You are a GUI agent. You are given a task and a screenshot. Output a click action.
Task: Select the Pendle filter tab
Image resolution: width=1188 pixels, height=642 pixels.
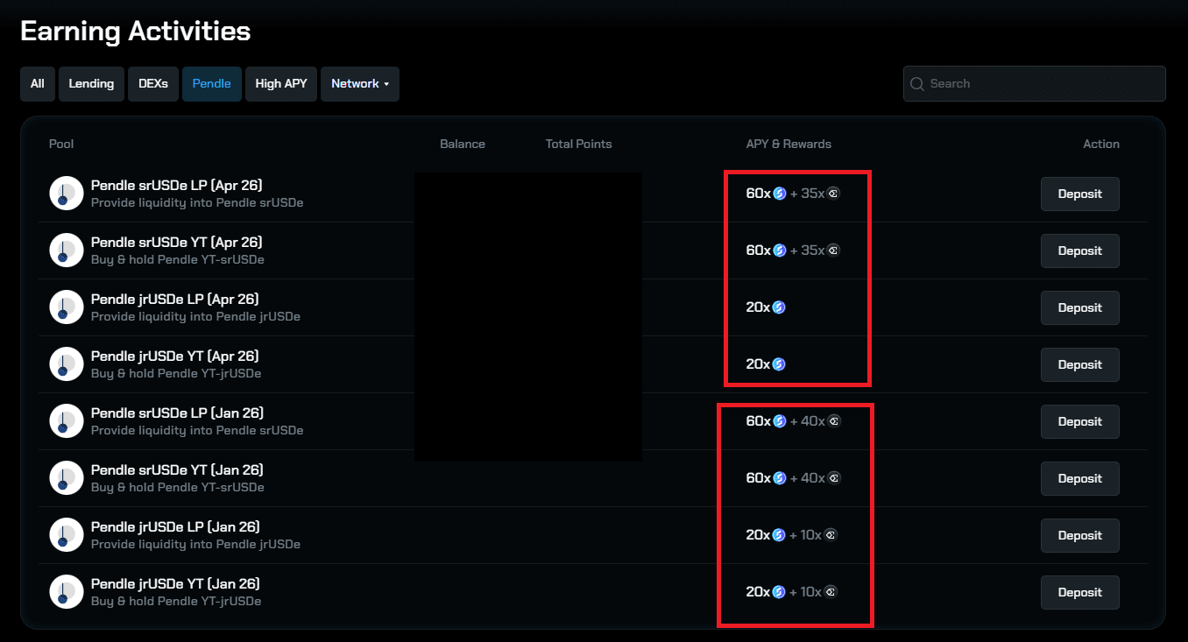pyautogui.click(x=212, y=84)
